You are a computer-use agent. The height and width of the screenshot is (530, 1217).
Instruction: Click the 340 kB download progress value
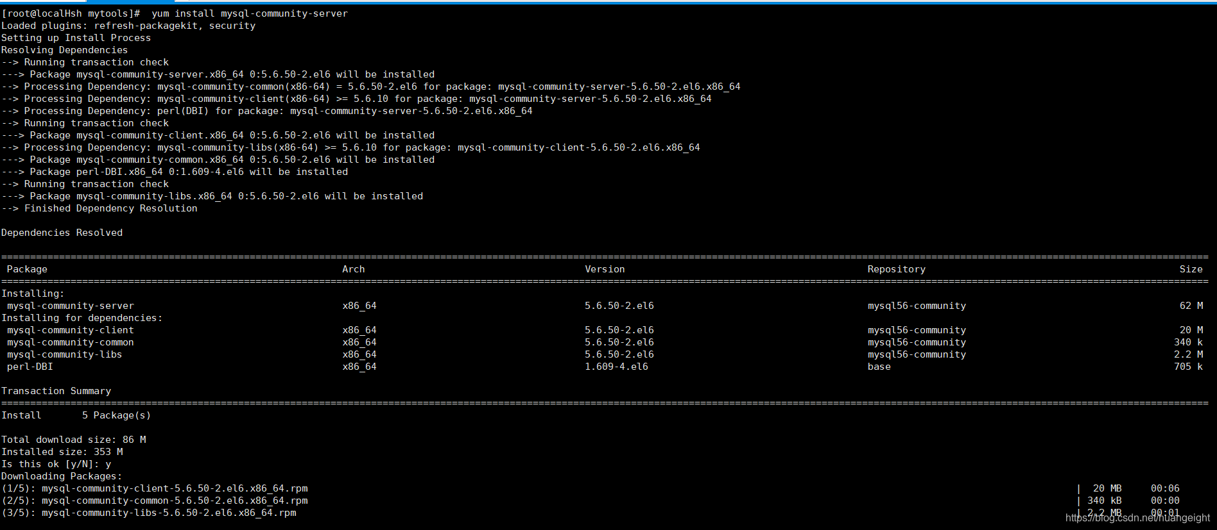(x=1105, y=501)
